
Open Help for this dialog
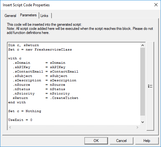(147, 141)
